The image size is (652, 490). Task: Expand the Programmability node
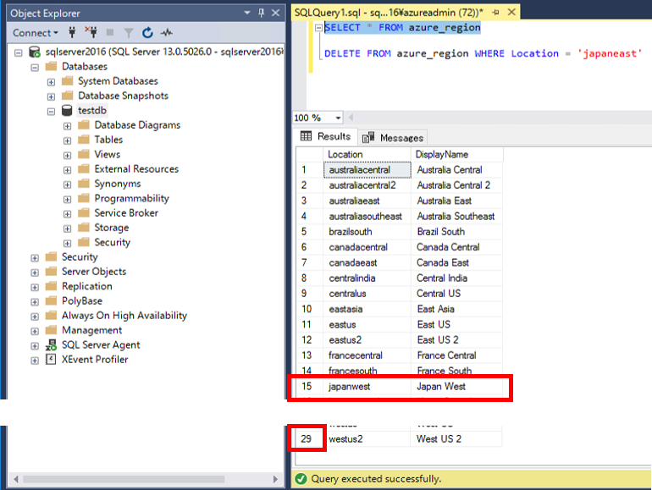pos(68,199)
